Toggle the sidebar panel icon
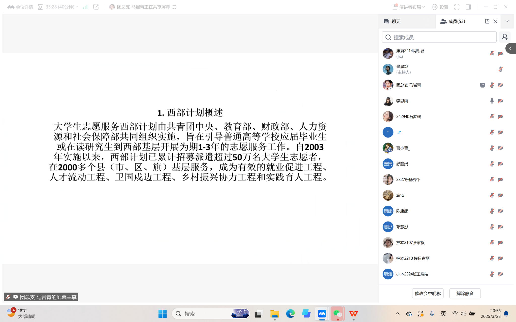 click(468, 7)
